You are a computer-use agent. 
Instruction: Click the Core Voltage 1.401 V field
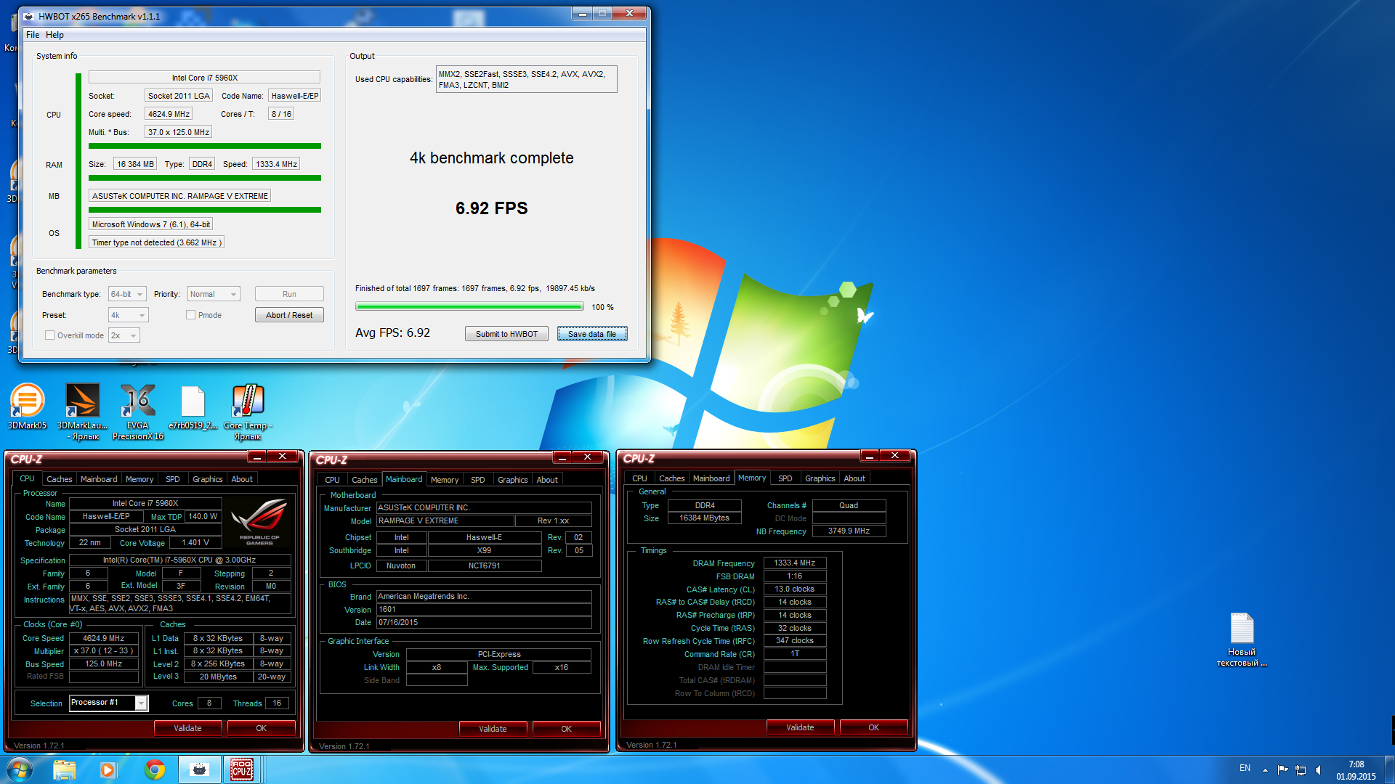(195, 543)
